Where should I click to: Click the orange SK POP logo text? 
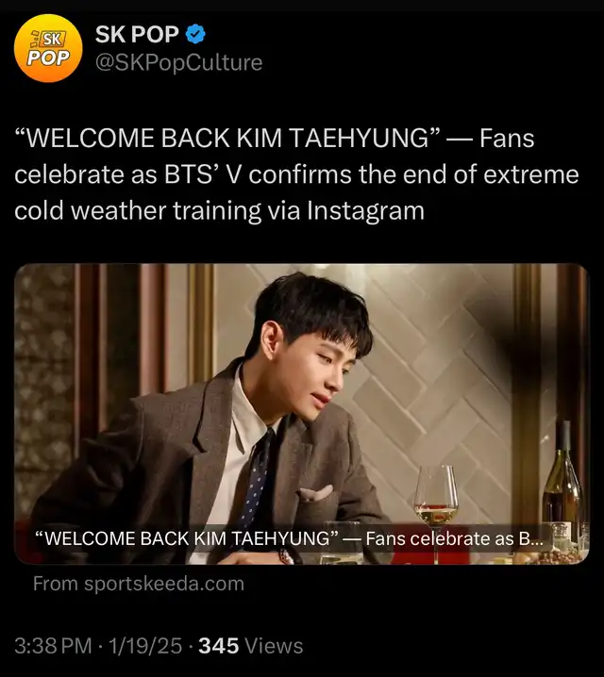[x=48, y=48]
